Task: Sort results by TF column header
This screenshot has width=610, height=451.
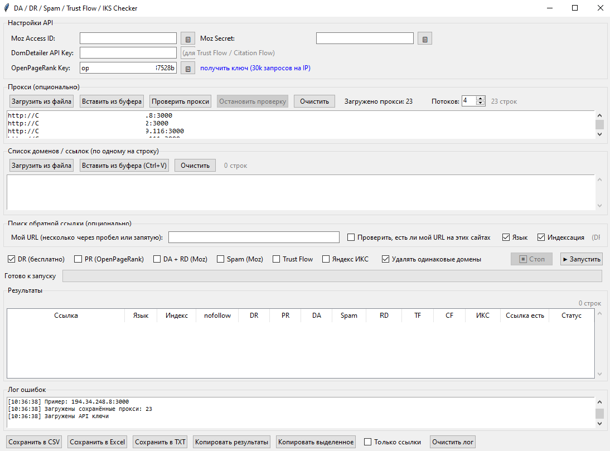Action: point(418,316)
